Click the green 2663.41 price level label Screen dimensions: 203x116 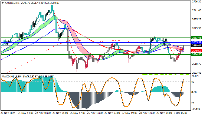coord(197,38)
